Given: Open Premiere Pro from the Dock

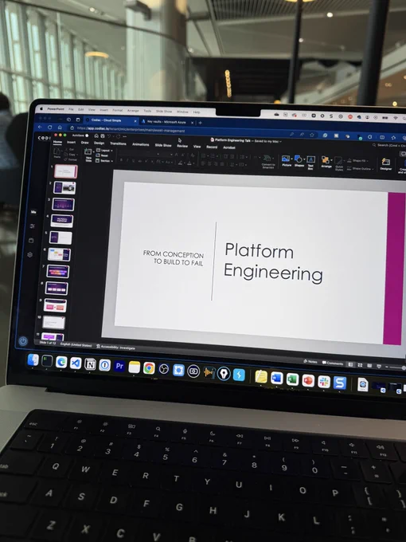Looking at the screenshot, I should pos(119,366).
